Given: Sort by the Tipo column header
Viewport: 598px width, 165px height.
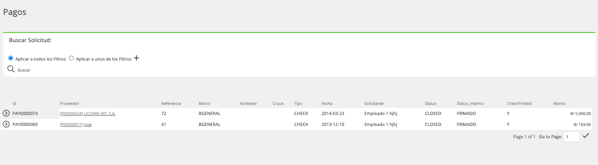Looking at the screenshot, I should pos(298,104).
